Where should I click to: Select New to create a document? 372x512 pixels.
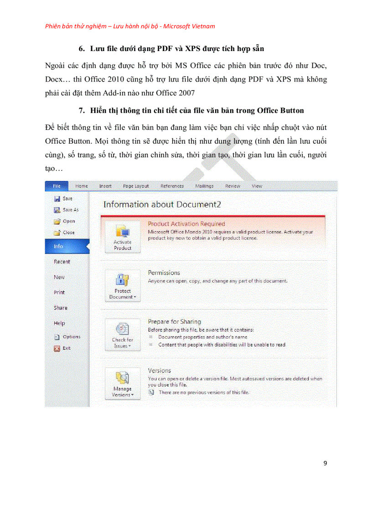coord(59,277)
